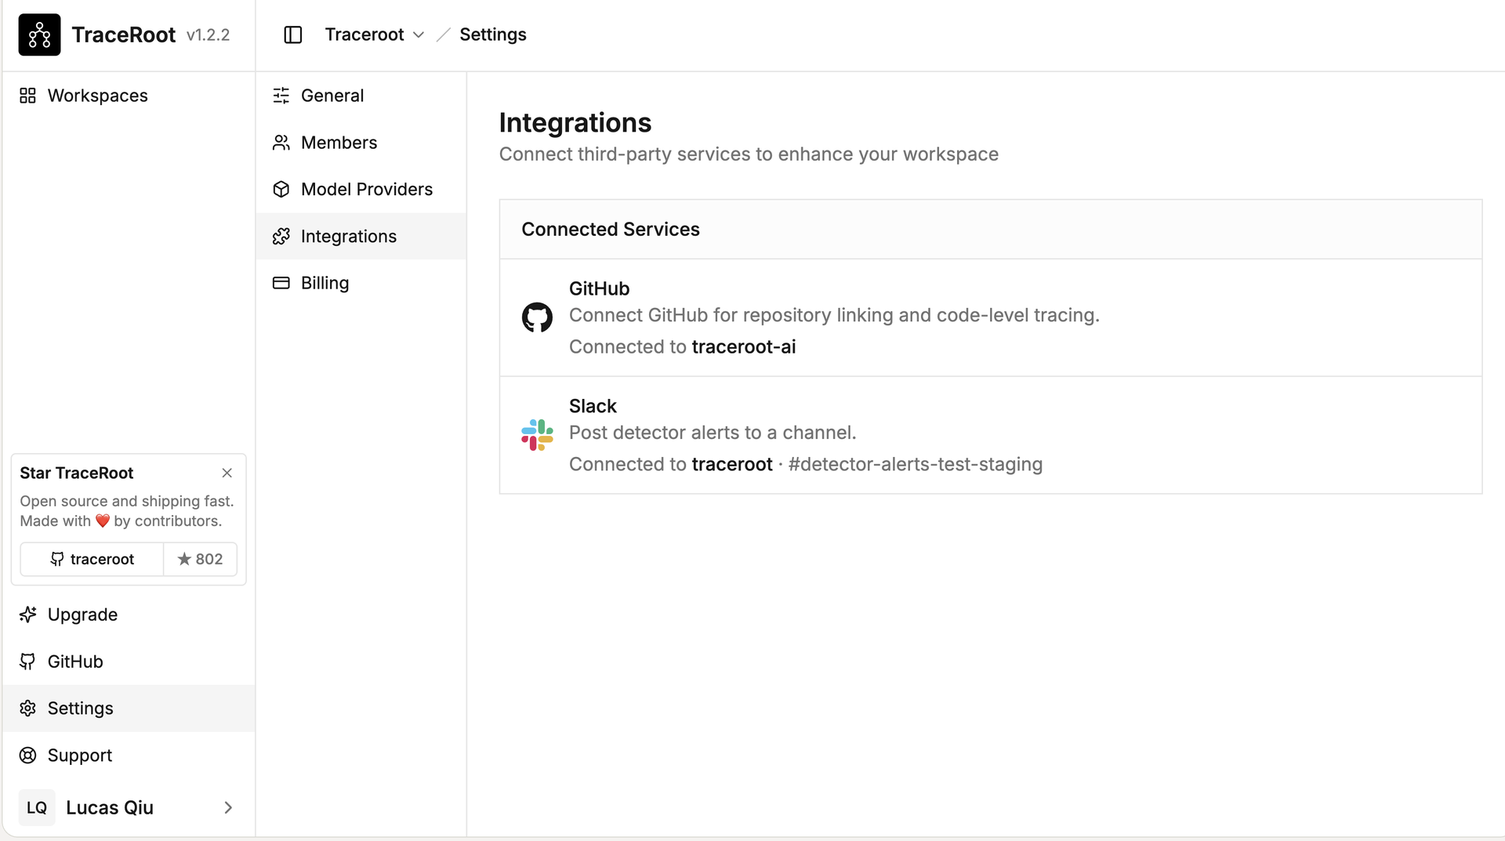Screen dimensions: 1505x841
Task: Open the Integrations settings label
Action: point(349,237)
